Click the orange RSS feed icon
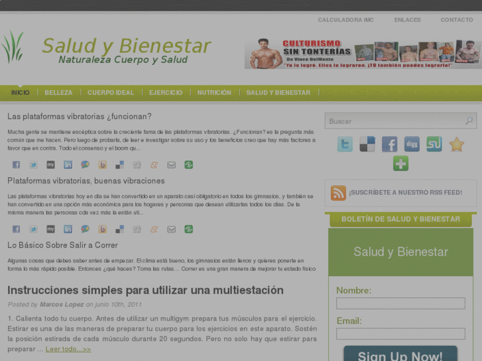 click(338, 193)
